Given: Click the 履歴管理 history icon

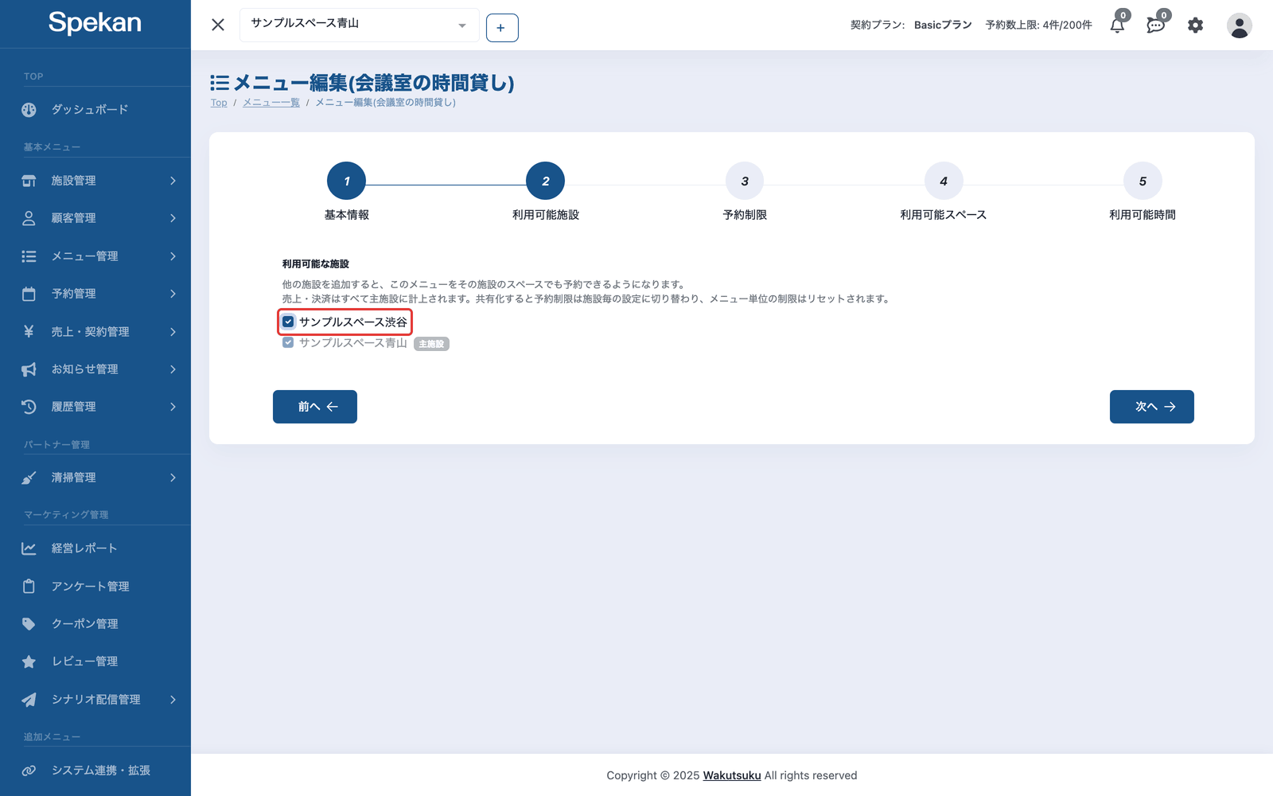Looking at the screenshot, I should tap(29, 407).
